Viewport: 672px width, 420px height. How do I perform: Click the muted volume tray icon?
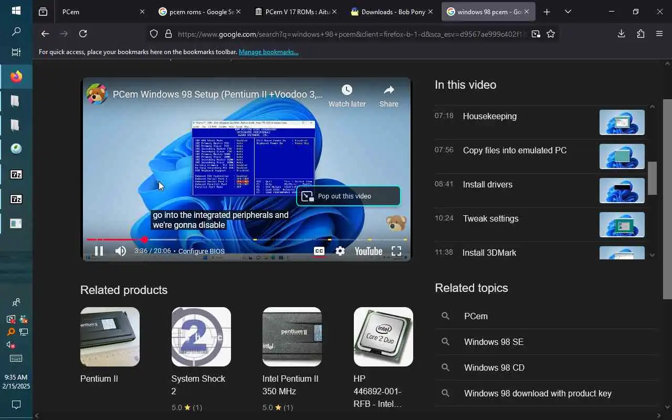[10, 345]
